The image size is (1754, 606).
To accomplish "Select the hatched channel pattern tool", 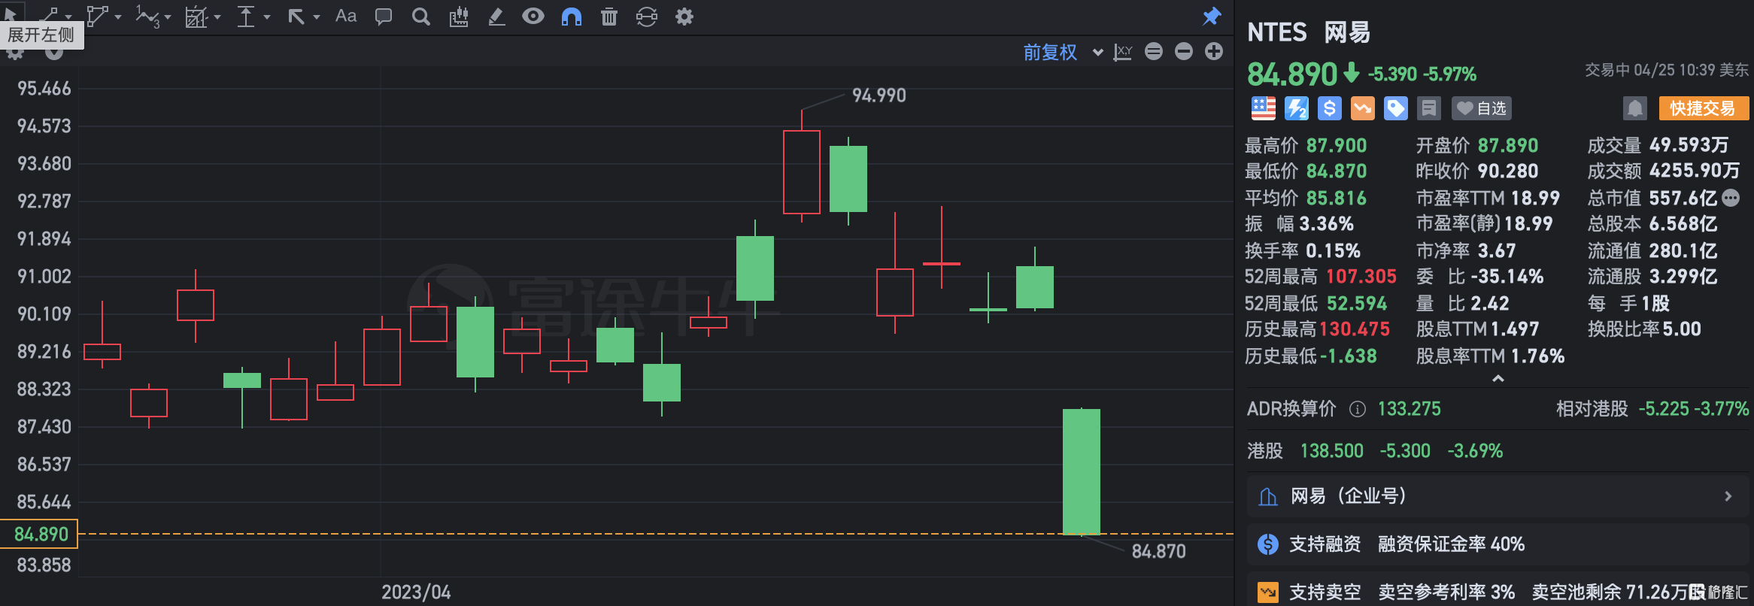I will 196,17.
